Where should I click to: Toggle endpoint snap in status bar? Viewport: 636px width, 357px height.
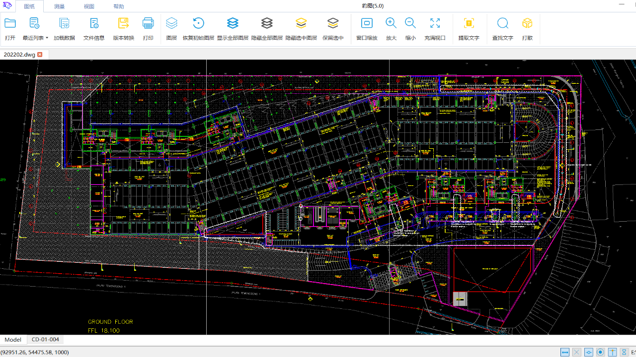coord(565,352)
